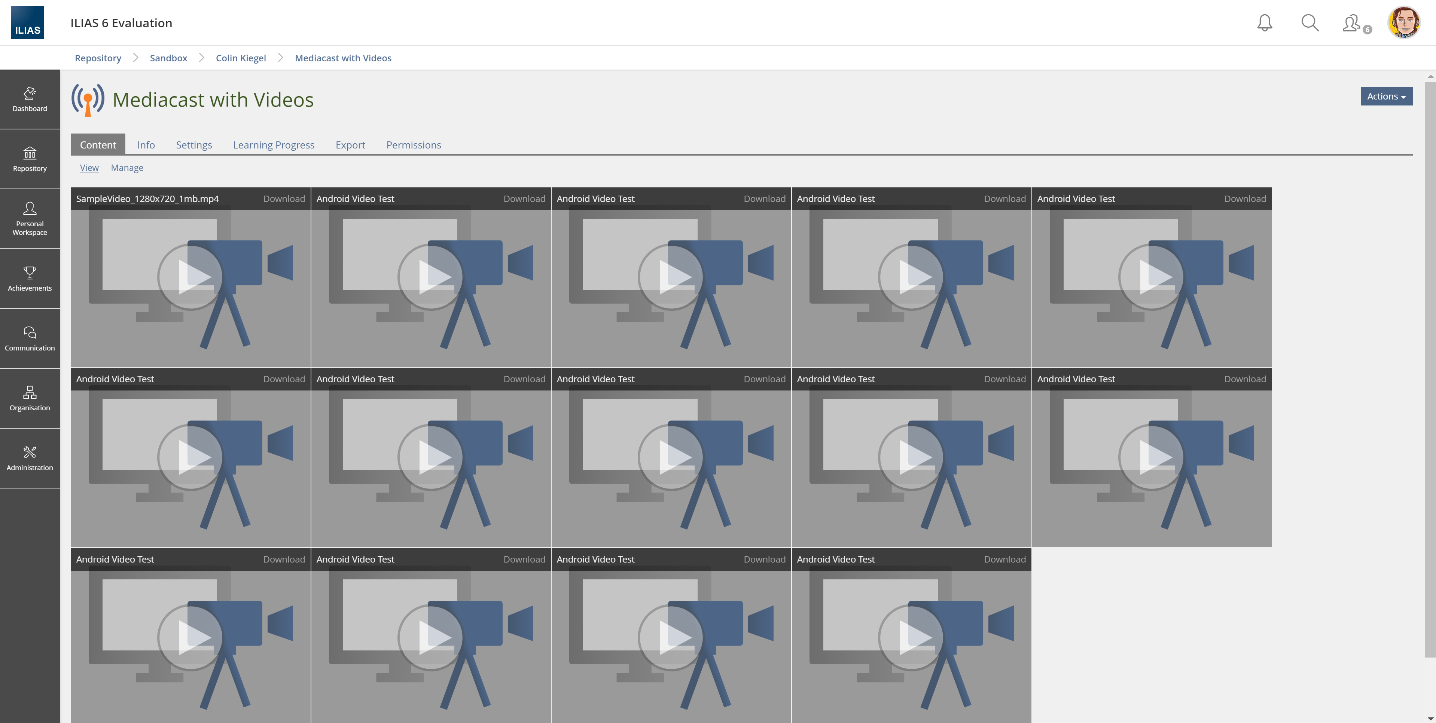This screenshot has width=1436, height=723.
Task: Download SampleVideo_1280x720_1mb.mp4
Action: point(284,199)
